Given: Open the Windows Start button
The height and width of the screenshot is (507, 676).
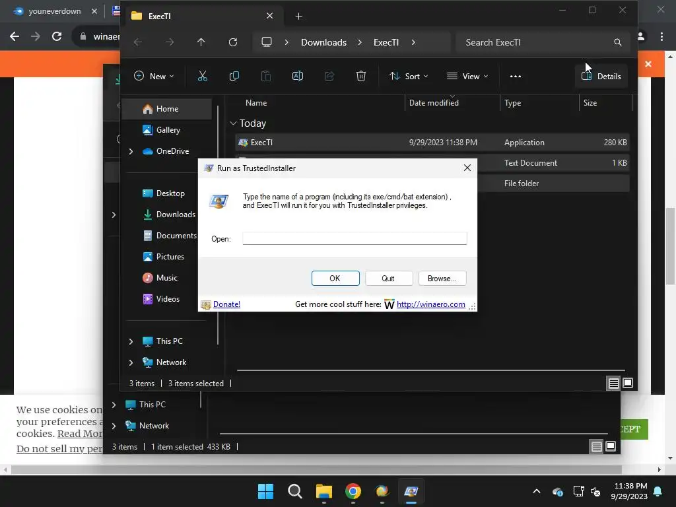Looking at the screenshot, I should pos(265,491).
